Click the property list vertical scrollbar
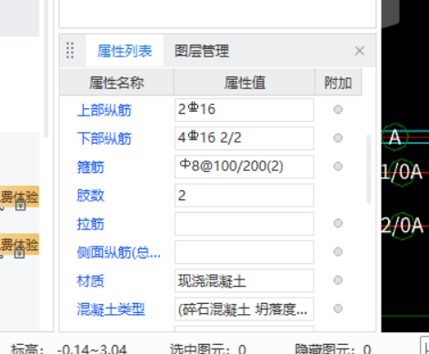This screenshot has width=429, height=354. (x=369, y=169)
